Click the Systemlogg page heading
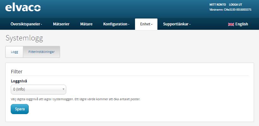Viewport: 259px width, 126px height. tap(24, 38)
